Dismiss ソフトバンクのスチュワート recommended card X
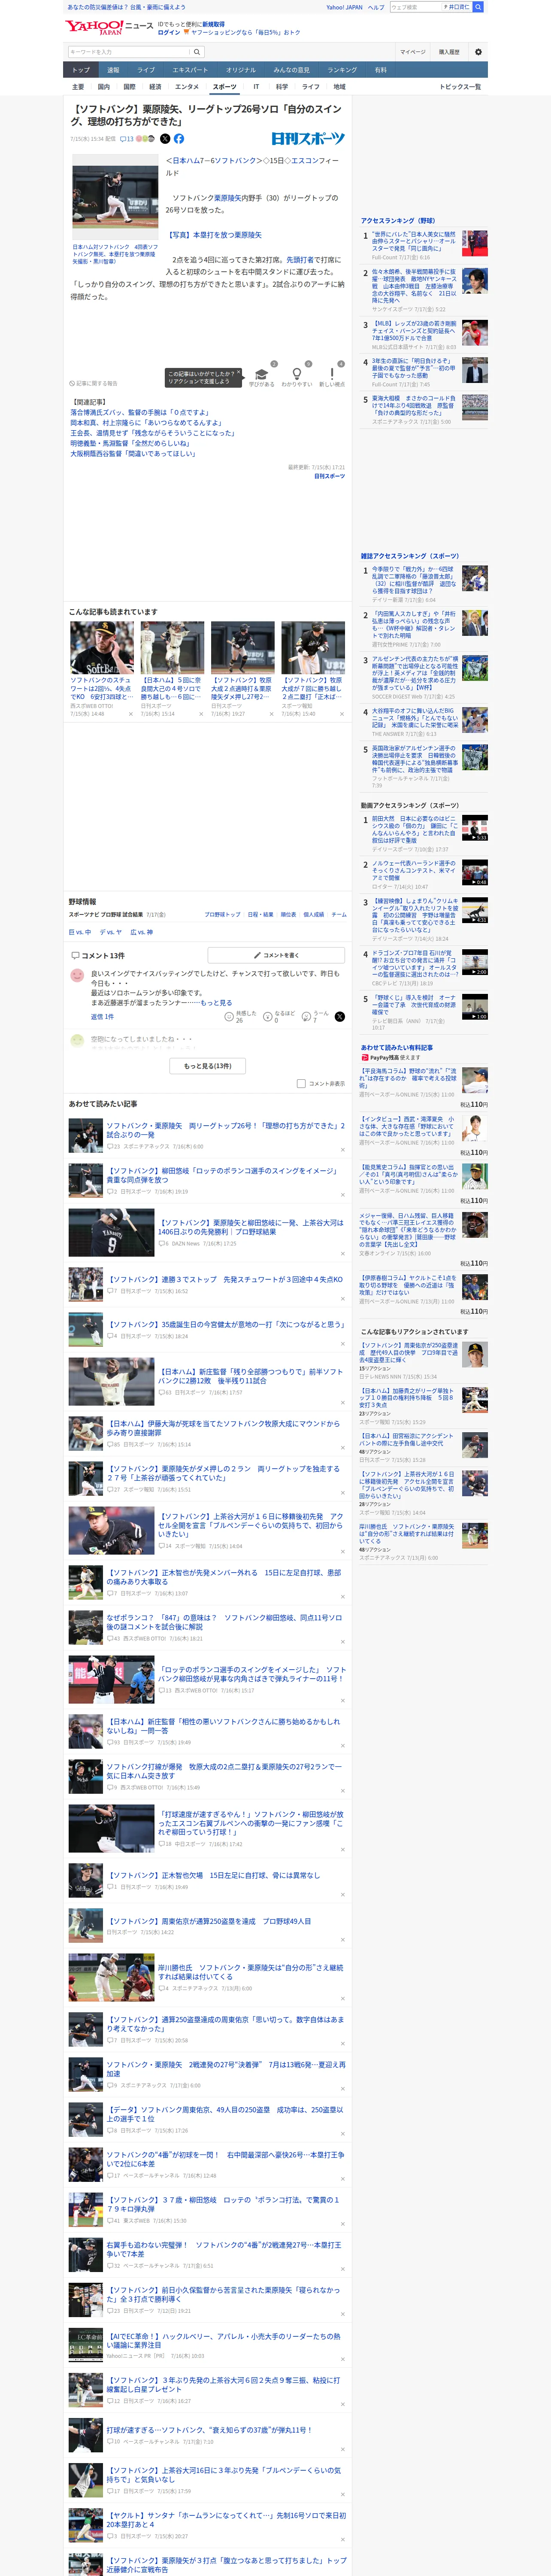Viewport: 551px width, 2576px height. (130, 714)
